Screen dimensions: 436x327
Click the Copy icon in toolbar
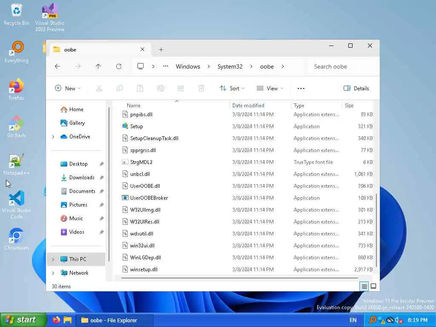click(120, 89)
